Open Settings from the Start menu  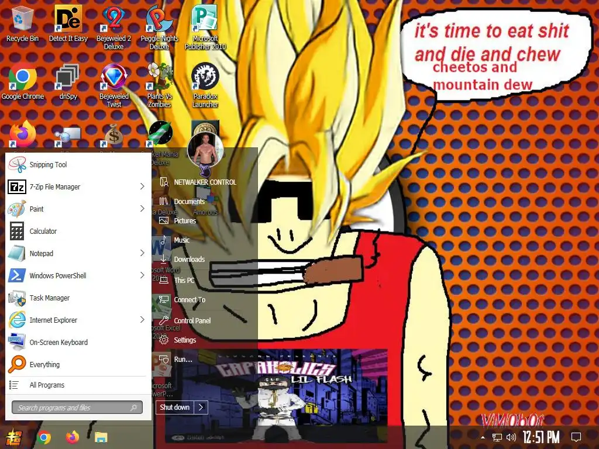click(x=185, y=340)
